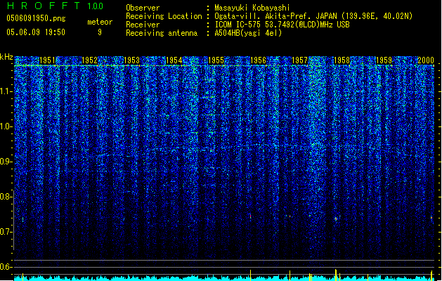Select the Ogata-vill. Akita-Pref. JAPAN location text

coord(313,16)
